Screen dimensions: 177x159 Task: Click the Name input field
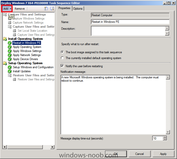pos(130,22)
